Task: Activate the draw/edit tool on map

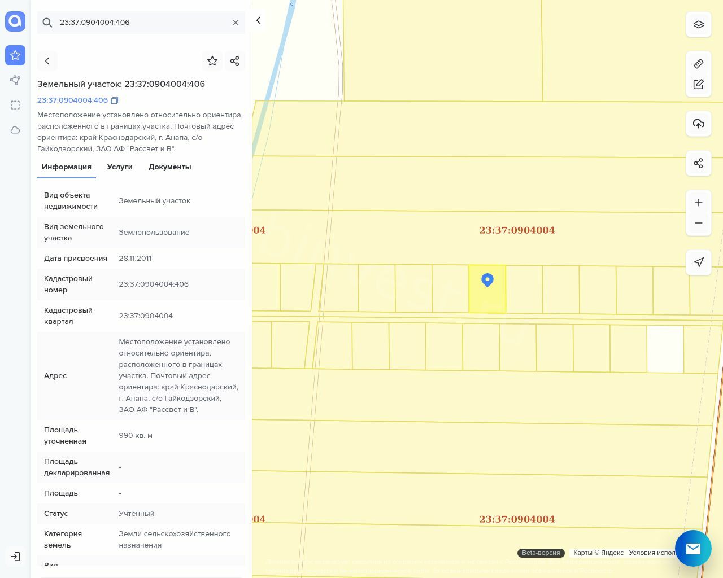Action: tap(698, 84)
